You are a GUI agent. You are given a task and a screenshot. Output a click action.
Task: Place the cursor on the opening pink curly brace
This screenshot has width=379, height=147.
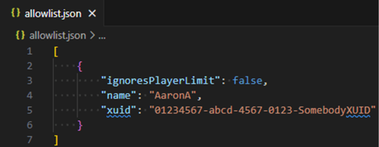tap(80, 66)
